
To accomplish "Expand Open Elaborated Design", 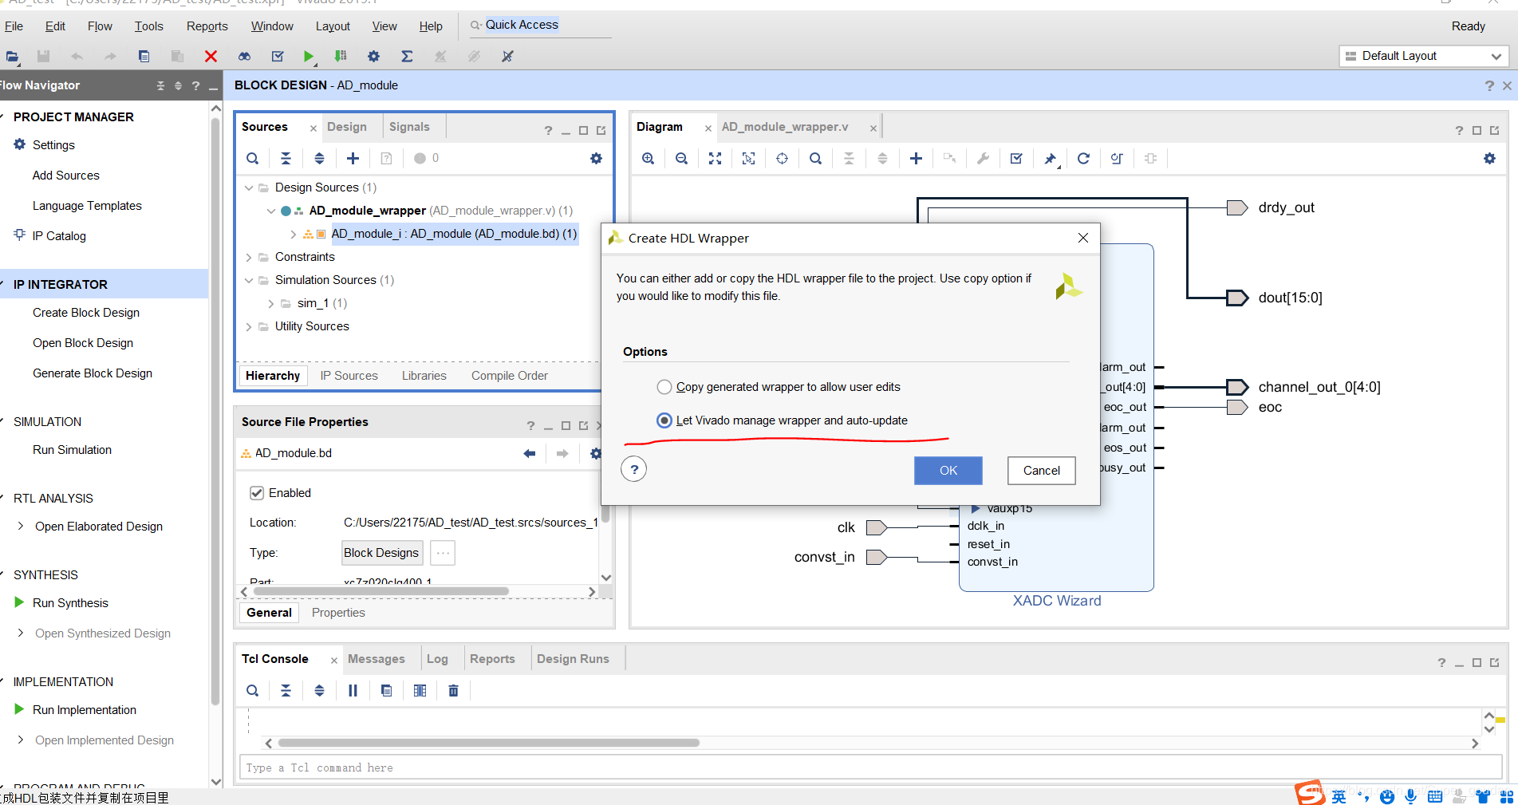I will pyautogui.click(x=21, y=526).
